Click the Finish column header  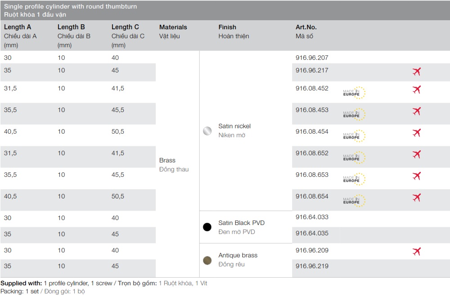[x=227, y=27]
